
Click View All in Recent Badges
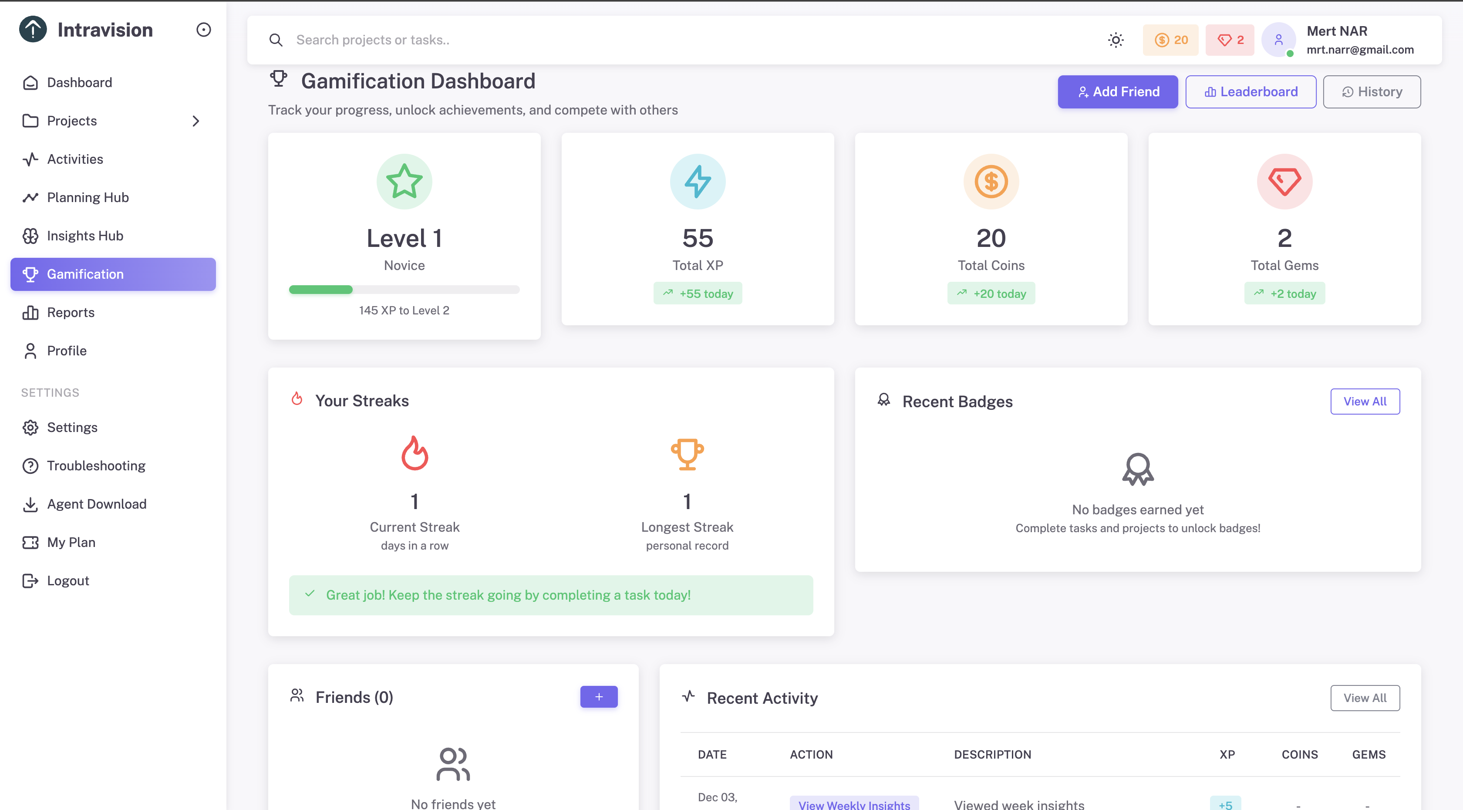coord(1364,401)
